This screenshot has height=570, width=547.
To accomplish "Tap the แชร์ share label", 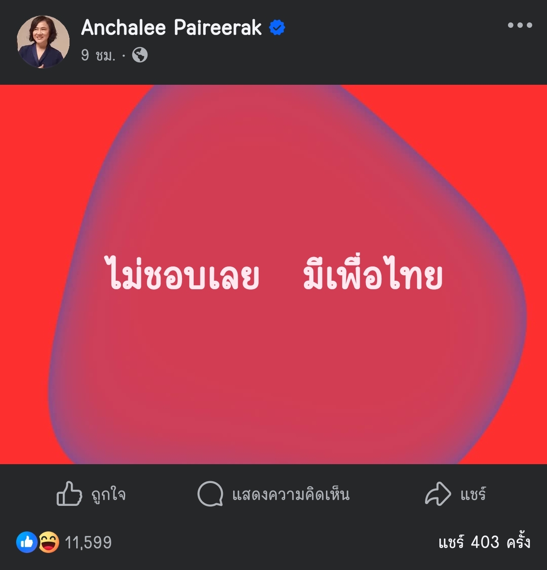I will pos(473,495).
